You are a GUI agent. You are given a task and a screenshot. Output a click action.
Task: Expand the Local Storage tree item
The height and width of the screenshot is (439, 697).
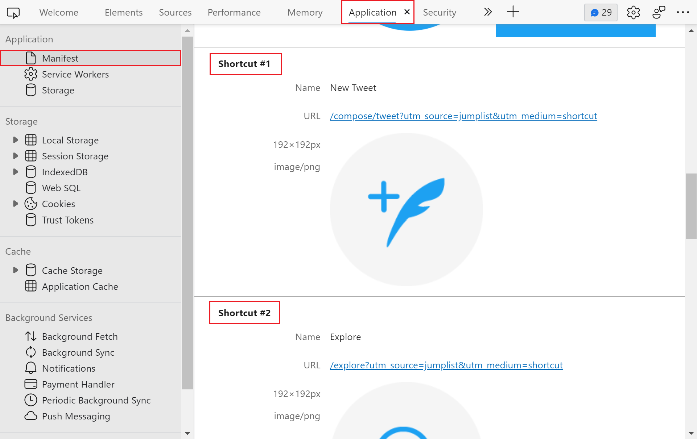click(16, 139)
